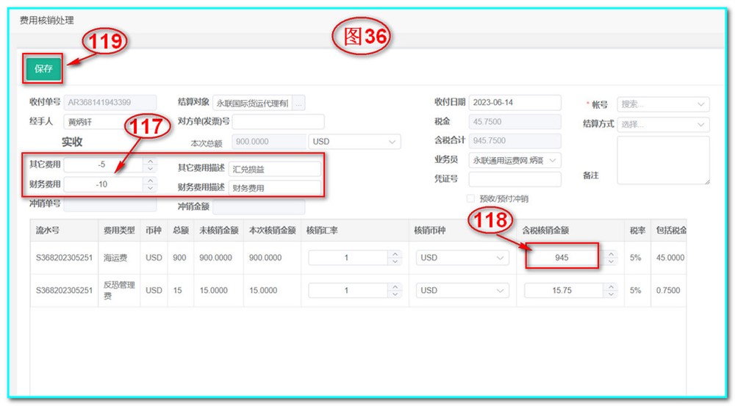Decrease 含税核销金额 in the 海运费 row

pyautogui.click(x=611, y=261)
